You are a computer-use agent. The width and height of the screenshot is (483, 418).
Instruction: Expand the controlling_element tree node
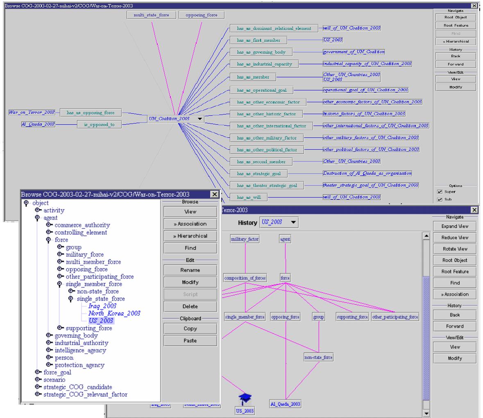(49, 232)
